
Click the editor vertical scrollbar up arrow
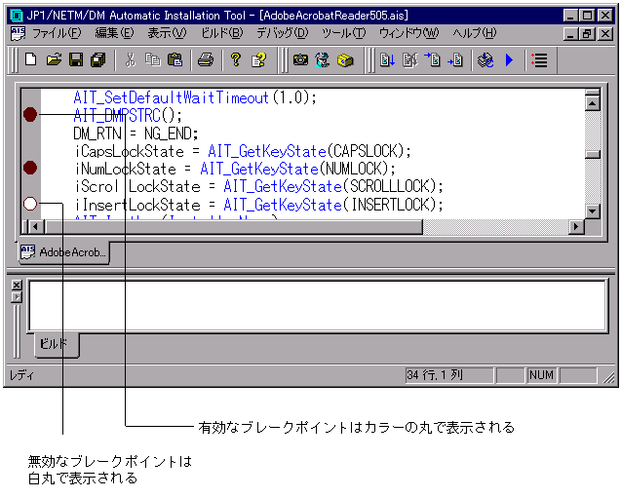tap(593, 103)
